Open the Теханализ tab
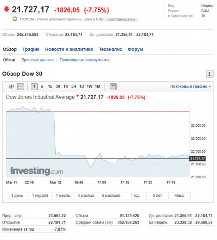 tap(110, 49)
